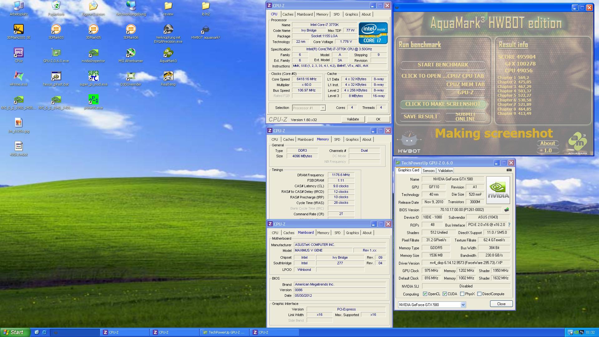Click the taskbar clock showing 01:32
Image resolution: width=599 pixels, height=337 pixels.
pos(590,332)
